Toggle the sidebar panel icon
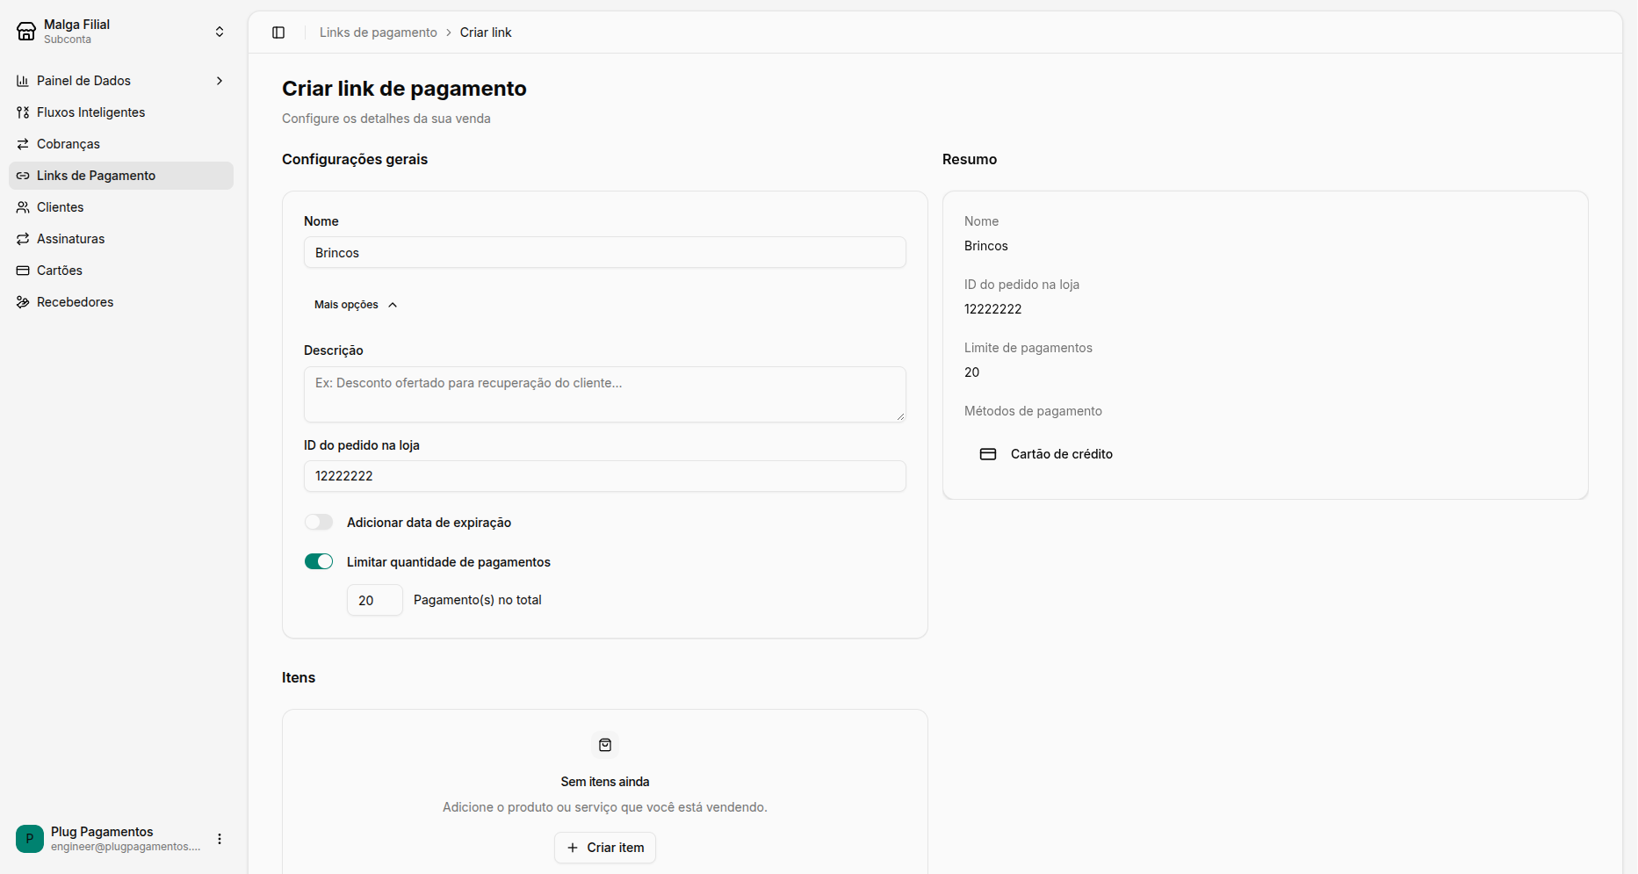 coord(278,33)
